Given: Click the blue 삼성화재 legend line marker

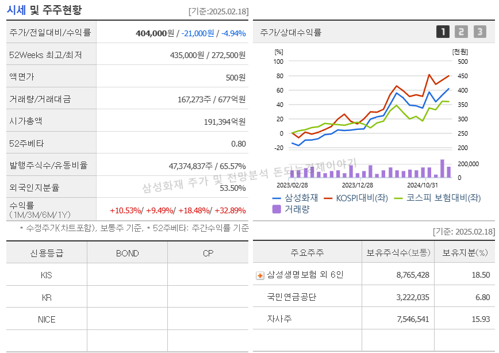Looking at the screenshot, I should pyautogui.click(x=277, y=198).
